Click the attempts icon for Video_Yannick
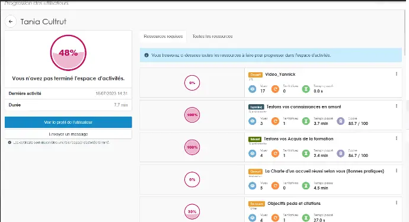 [275, 89]
